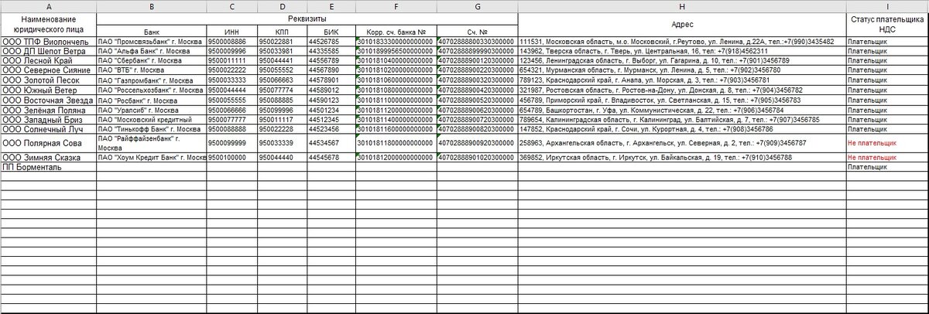Select column A header
The image size is (929, 314).
click(48, 6)
